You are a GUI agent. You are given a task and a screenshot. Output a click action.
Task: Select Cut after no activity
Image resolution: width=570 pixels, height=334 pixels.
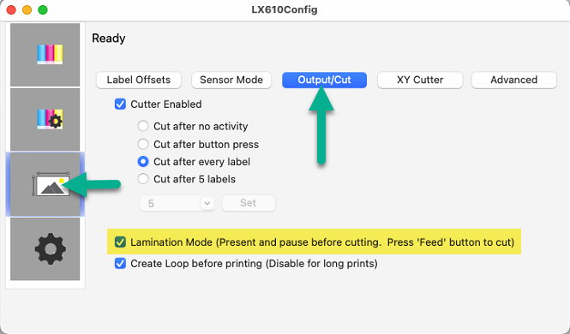(x=143, y=126)
